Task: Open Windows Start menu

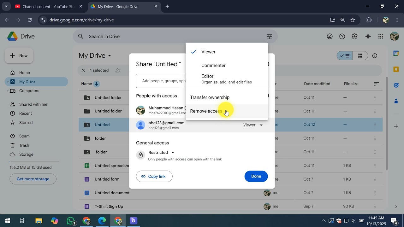Action: pyautogui.click(x=8, y=221)
